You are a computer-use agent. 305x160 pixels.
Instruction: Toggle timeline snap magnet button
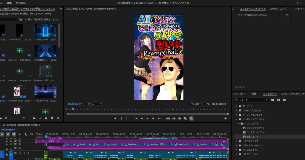8,134
